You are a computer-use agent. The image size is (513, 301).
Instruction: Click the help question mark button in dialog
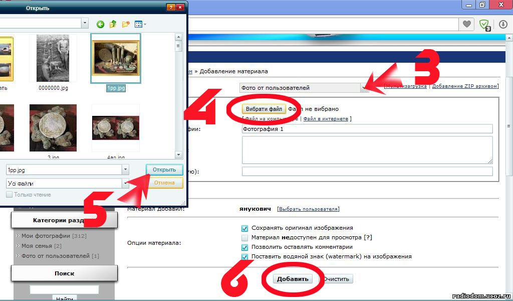click(170, 8)
